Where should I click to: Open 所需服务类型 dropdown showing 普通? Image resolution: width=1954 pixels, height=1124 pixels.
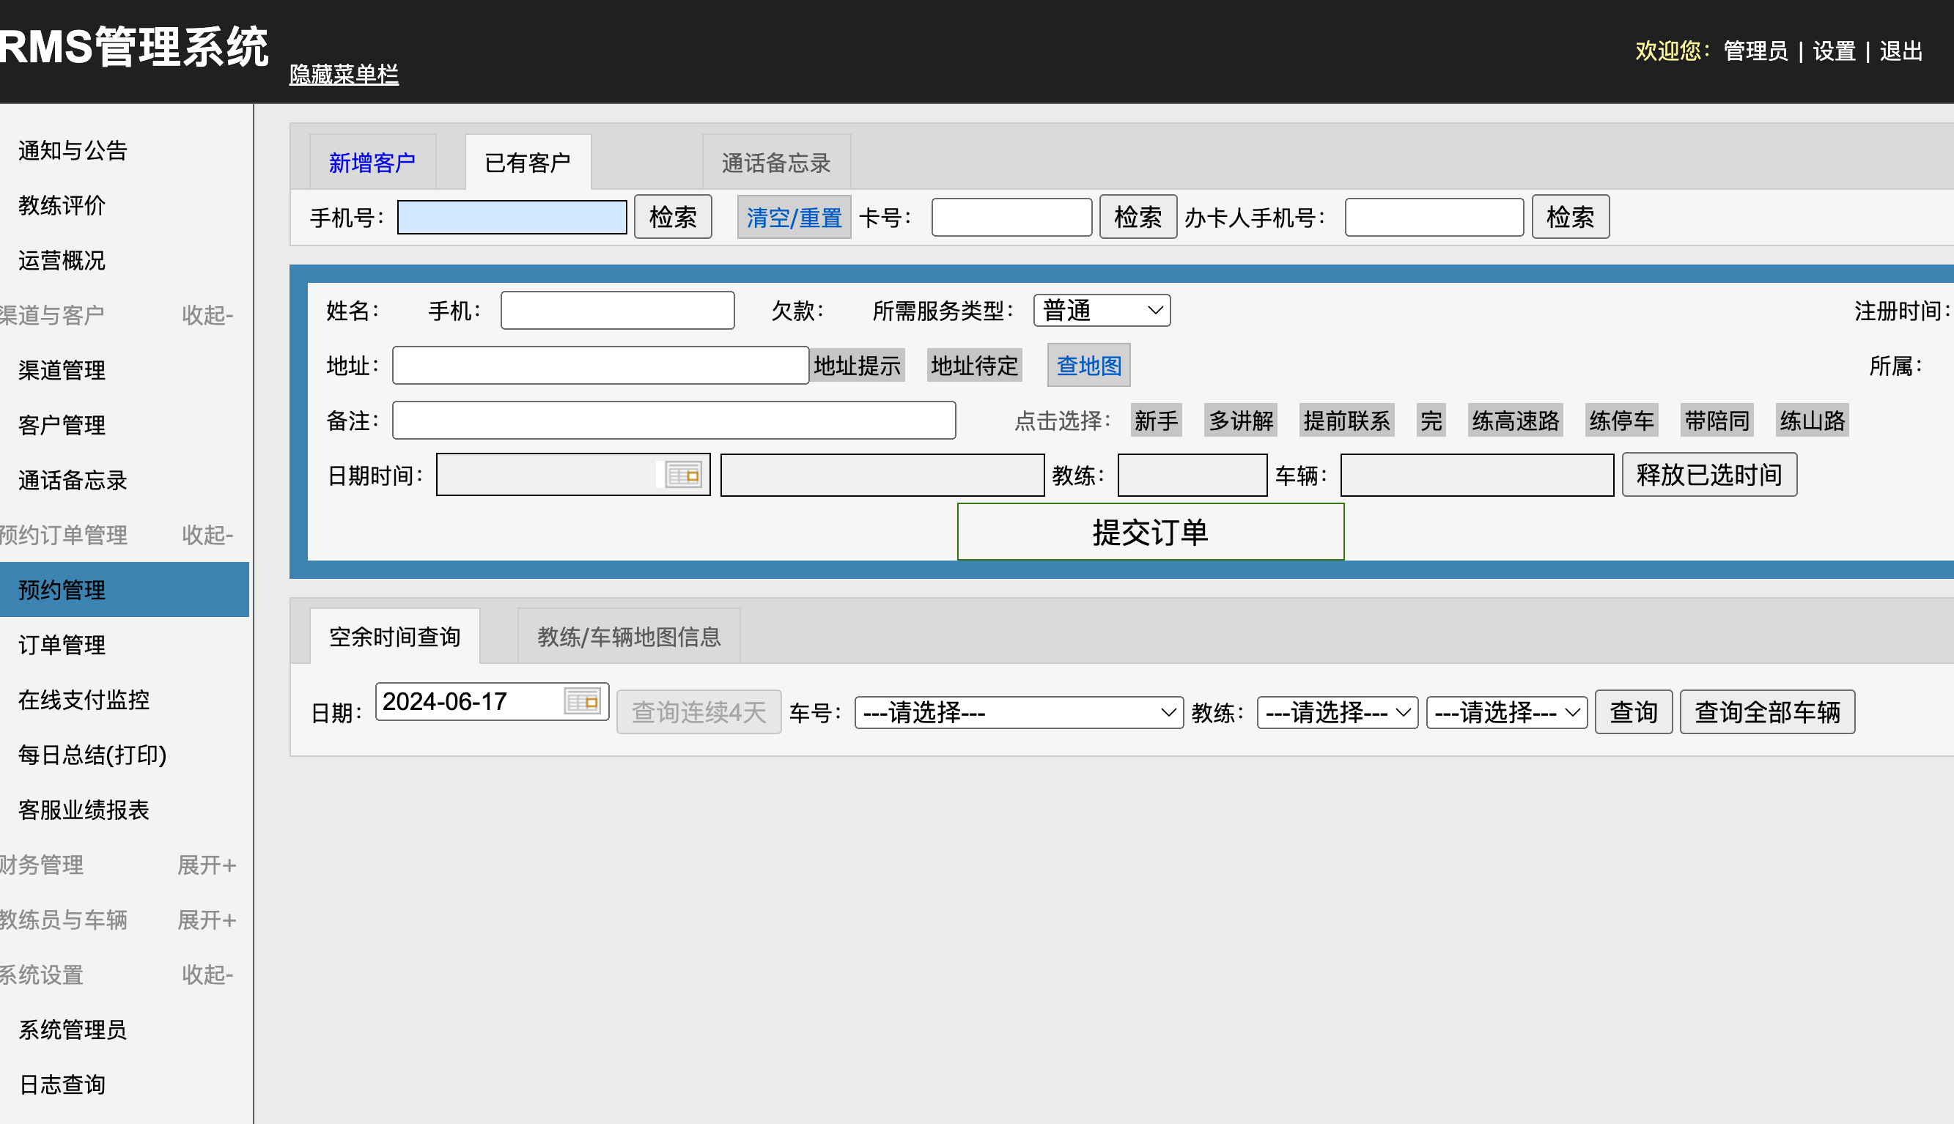tap(1101, 311)
